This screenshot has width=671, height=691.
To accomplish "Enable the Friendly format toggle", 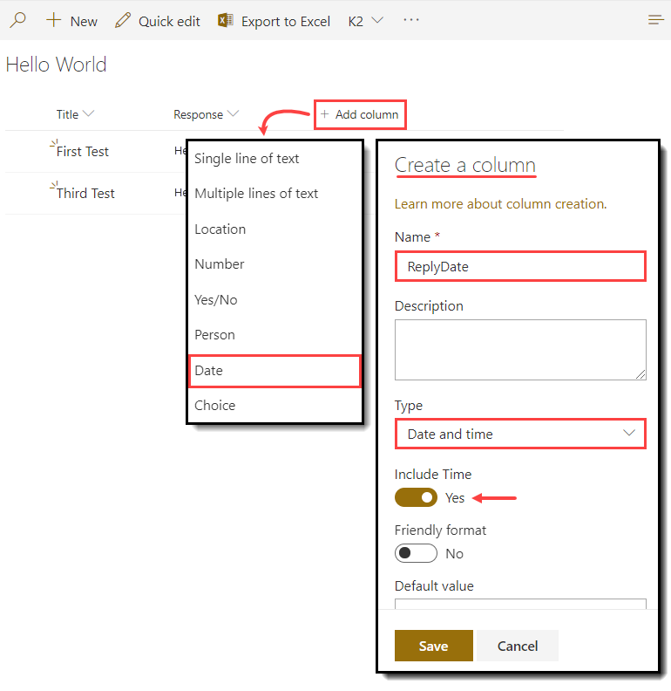I will pyautogui.click(x=416, y=553).
